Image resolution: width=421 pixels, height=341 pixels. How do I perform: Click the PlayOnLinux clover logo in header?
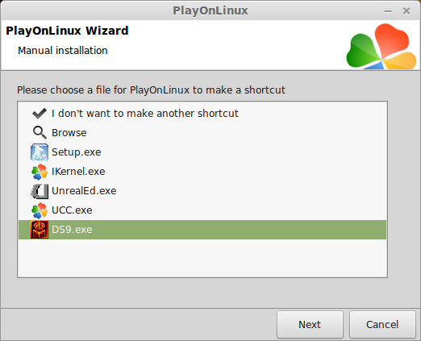[x=381, y=46]
